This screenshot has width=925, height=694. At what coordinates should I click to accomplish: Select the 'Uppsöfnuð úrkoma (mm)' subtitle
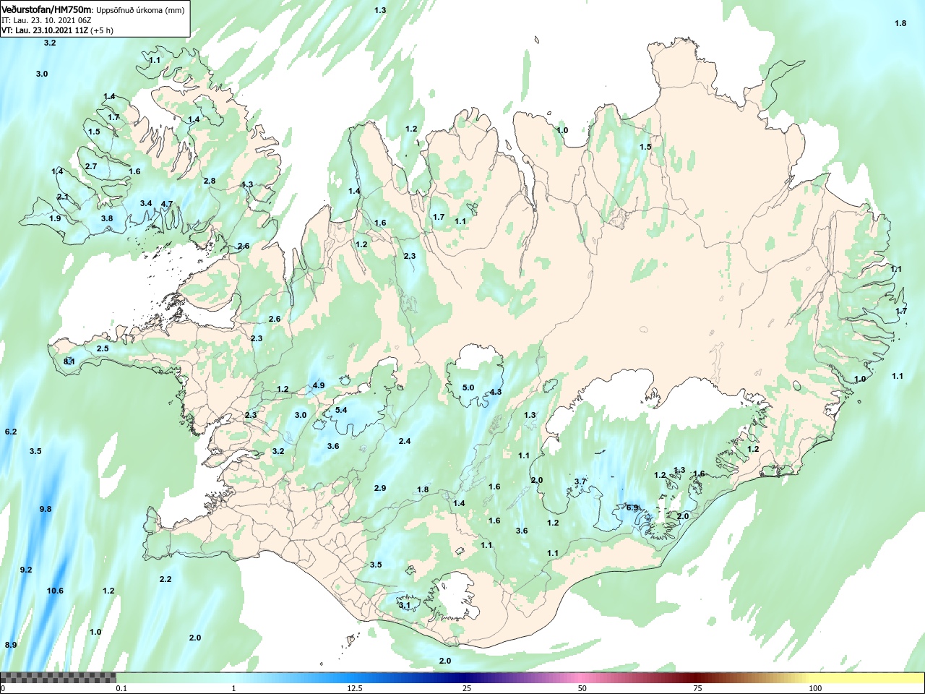click(x=141, y=10)
